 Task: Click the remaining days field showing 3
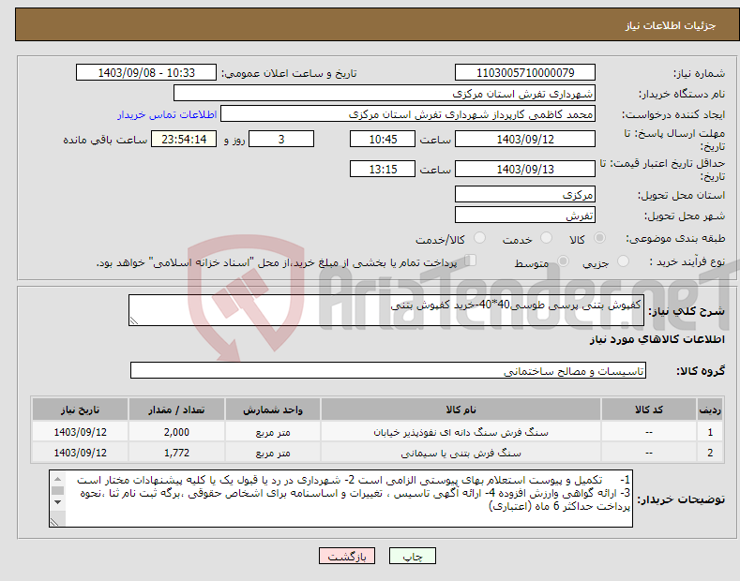click(281, 139)
